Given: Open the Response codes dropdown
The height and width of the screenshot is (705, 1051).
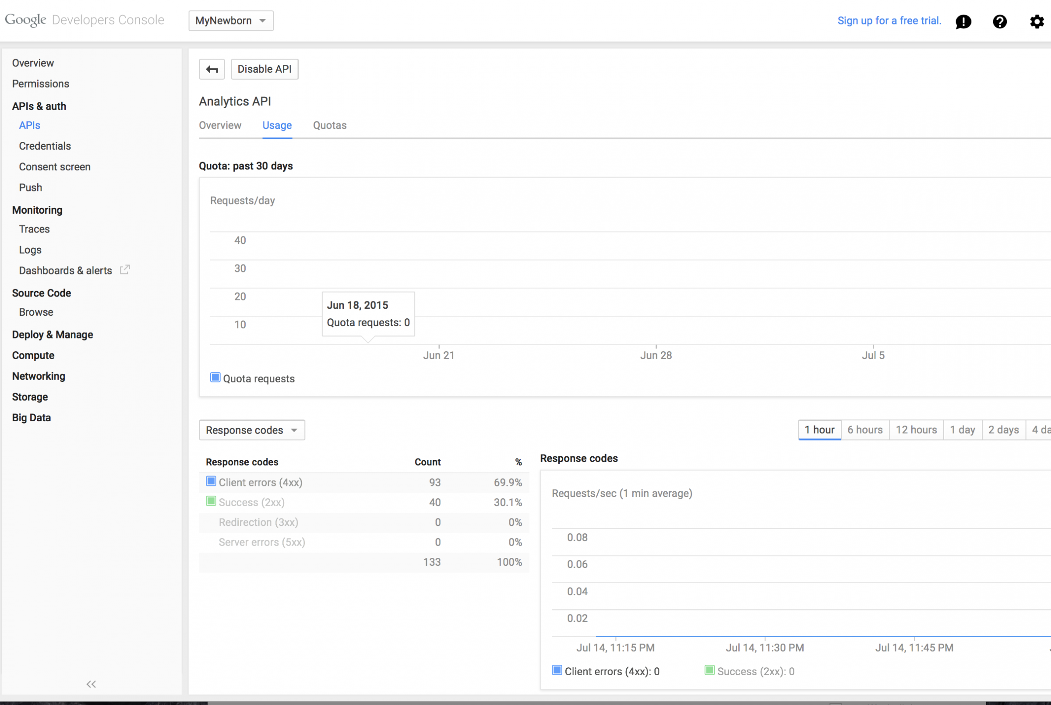Looking at the screenshot, I should pyautogui.click(x=252, y=430).
